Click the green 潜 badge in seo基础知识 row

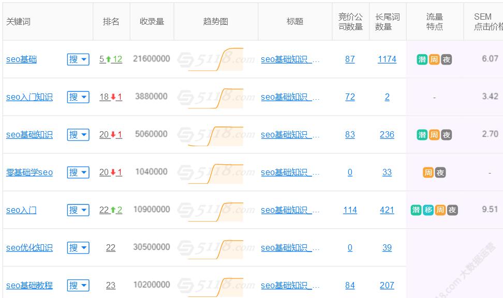(x=422, y=135)
